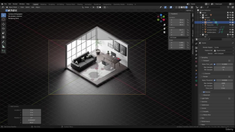The width and height of the screenshot is (235, 132).
Task: Switch to the Geometry Nodes workspace tab
Action: (x=119, y=4)
